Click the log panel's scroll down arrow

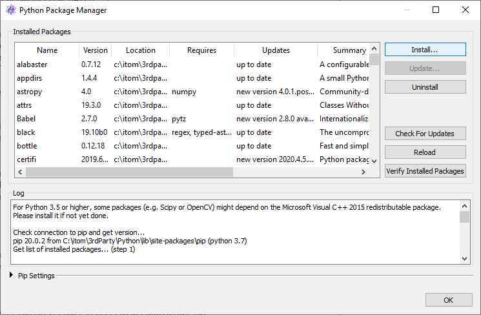coord(464,259)
